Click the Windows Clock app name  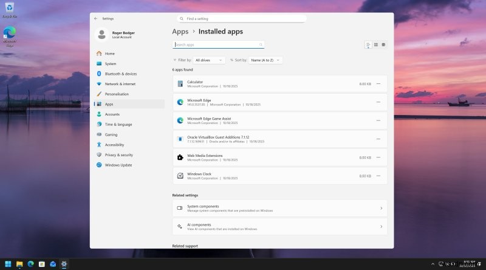(x=199, y=174)
